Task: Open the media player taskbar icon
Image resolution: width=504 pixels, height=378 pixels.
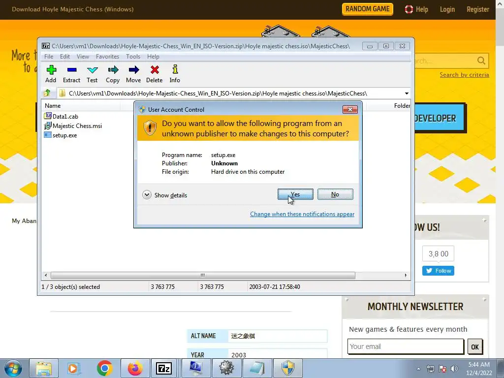Action: (74, 368)
